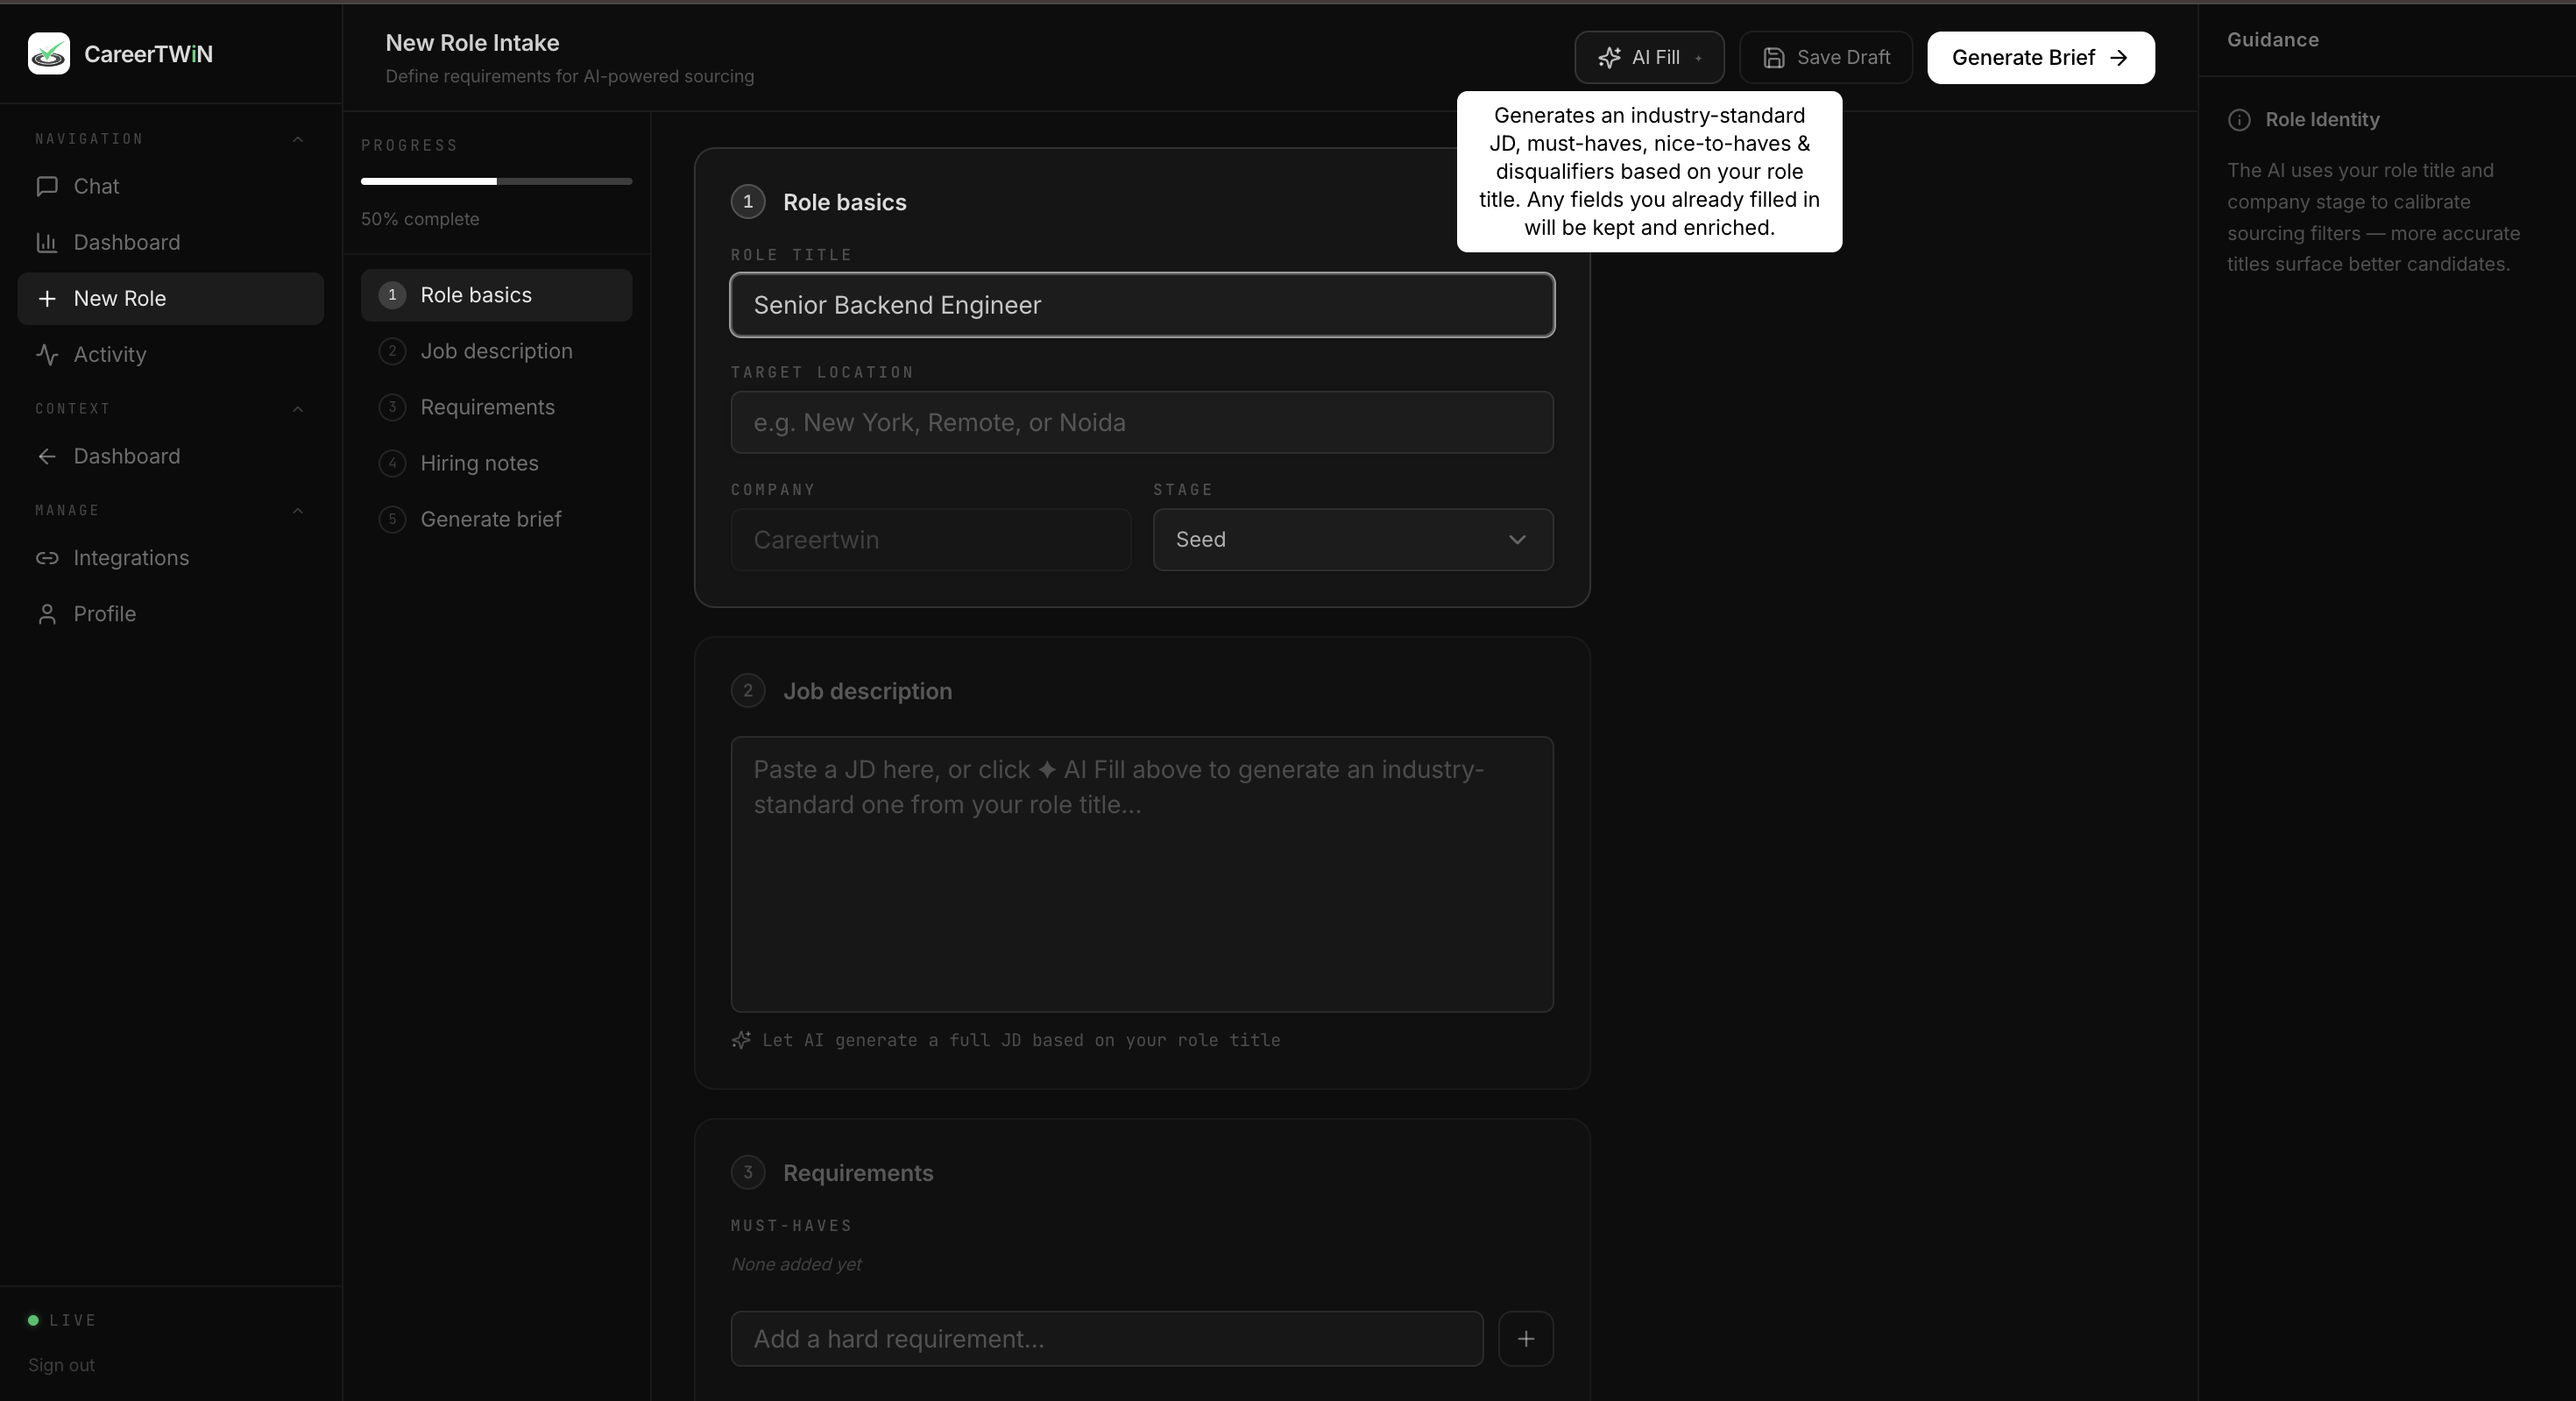Click the 50% complete progress bar

pyautogui.click(x=497, y=181)
